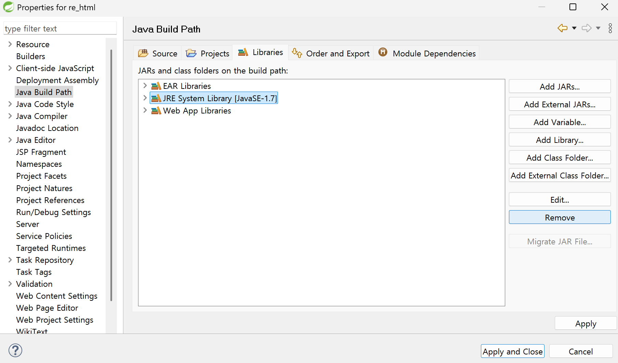Expand the Java Compiler category
The height and width of the screenshot is (363, 618).
pyautogui.click(x=10, y=116)
